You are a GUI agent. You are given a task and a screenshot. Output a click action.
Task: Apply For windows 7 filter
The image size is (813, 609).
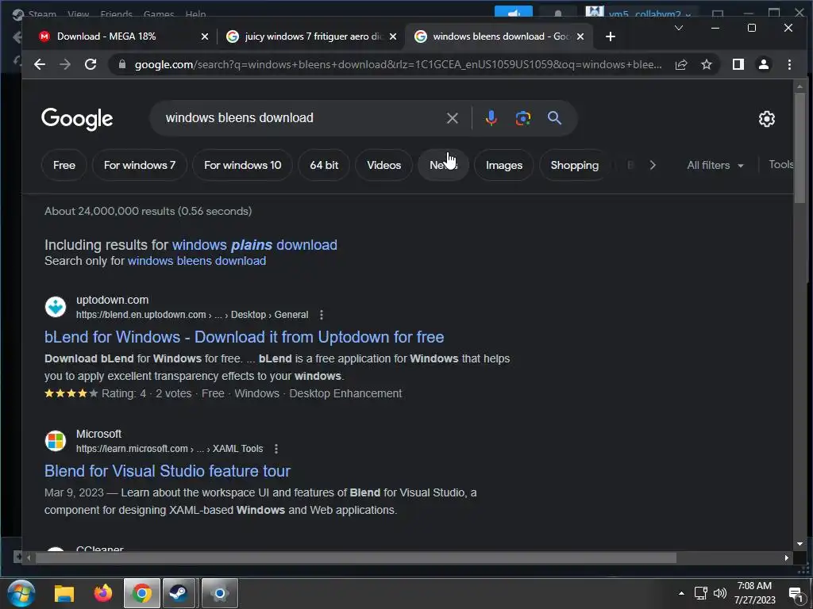tap(140, 165)
